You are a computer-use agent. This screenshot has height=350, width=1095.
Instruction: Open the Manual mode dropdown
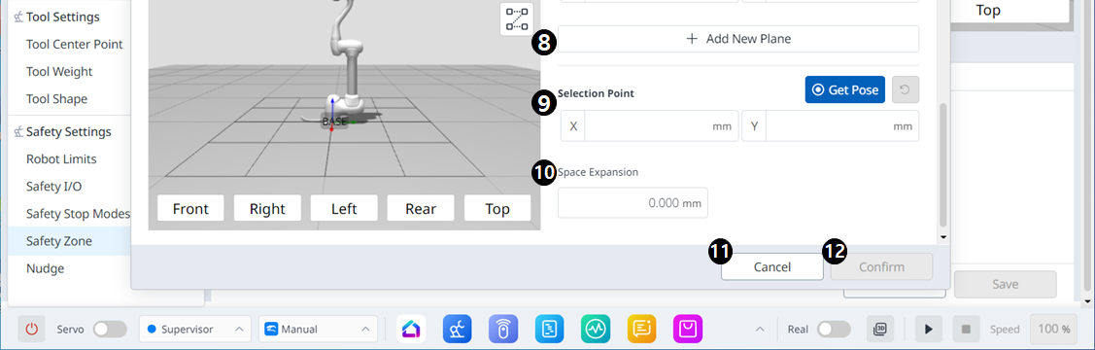pos(318,329)
